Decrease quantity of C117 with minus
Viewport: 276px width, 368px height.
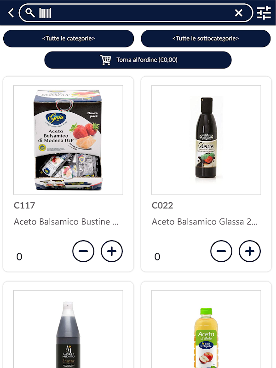click(x=83, y=251)
